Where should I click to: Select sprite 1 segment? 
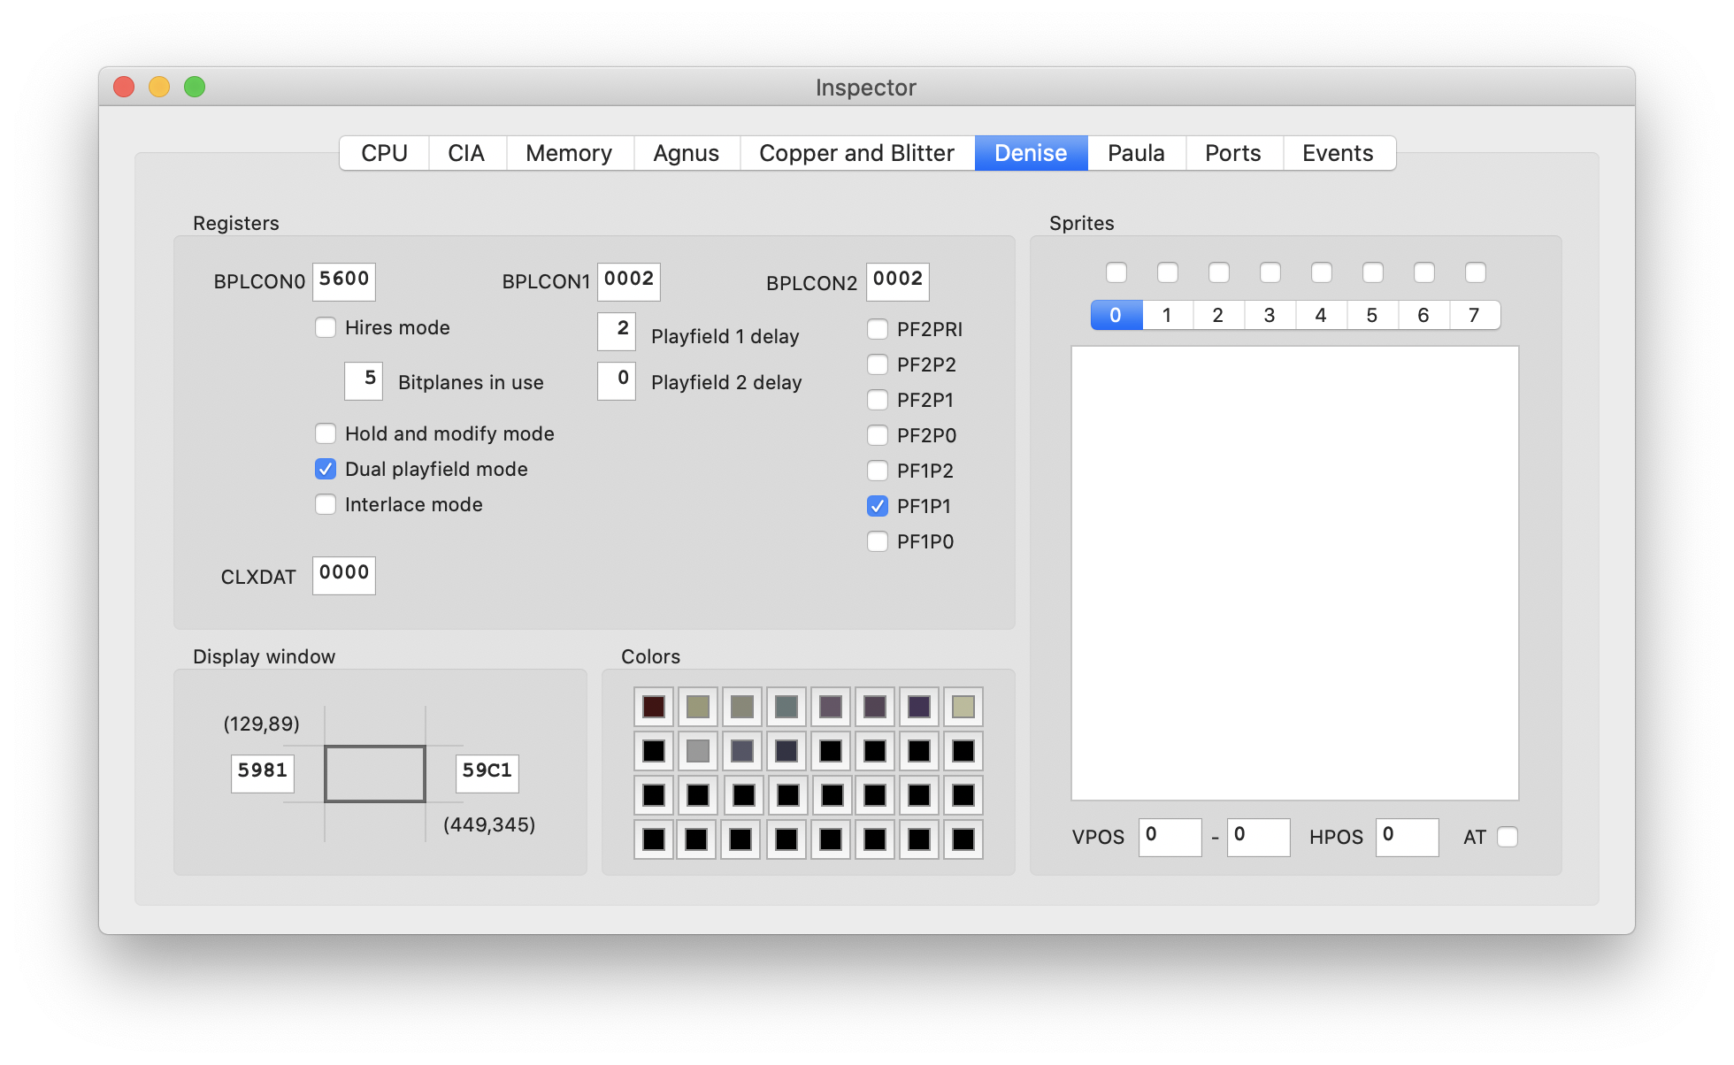(x=1168, y=315)
